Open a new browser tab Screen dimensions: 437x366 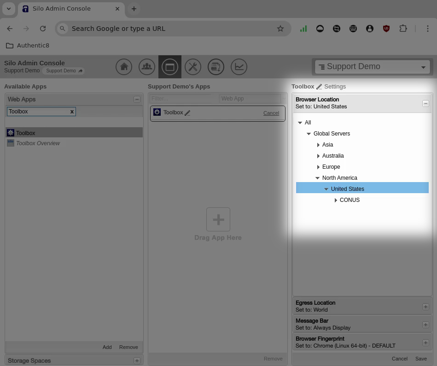tap(134, 9)
